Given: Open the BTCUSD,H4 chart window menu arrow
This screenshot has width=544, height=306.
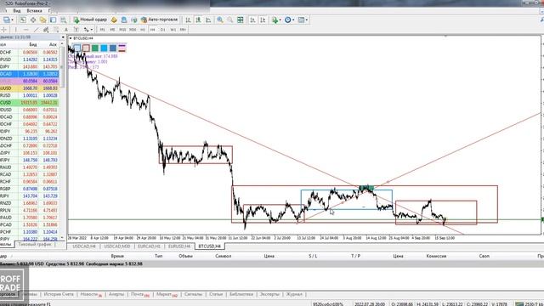Looking at the screenshot, I should click(x=71, y=38).
